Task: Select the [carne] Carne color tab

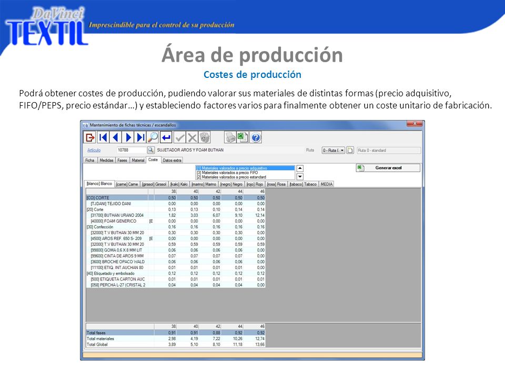Action: click(127, 184)
